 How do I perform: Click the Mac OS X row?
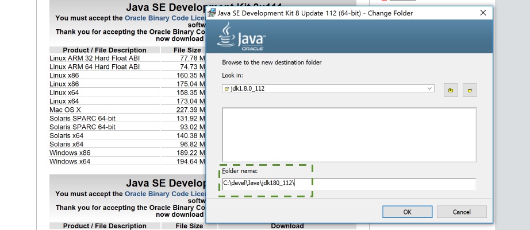click(x=127, y=110)
